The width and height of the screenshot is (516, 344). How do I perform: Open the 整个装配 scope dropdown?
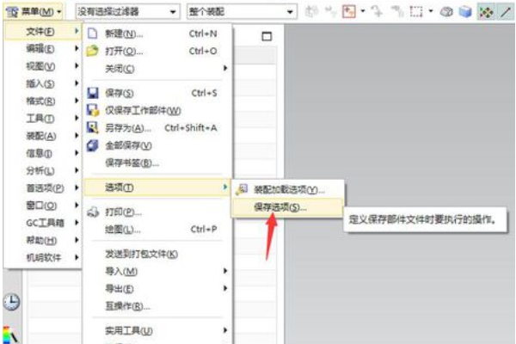point(242,12)
